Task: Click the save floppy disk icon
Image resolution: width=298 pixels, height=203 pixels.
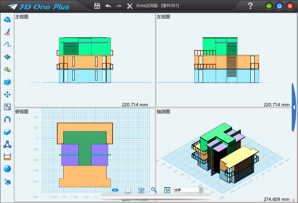Action: [97, 6]
